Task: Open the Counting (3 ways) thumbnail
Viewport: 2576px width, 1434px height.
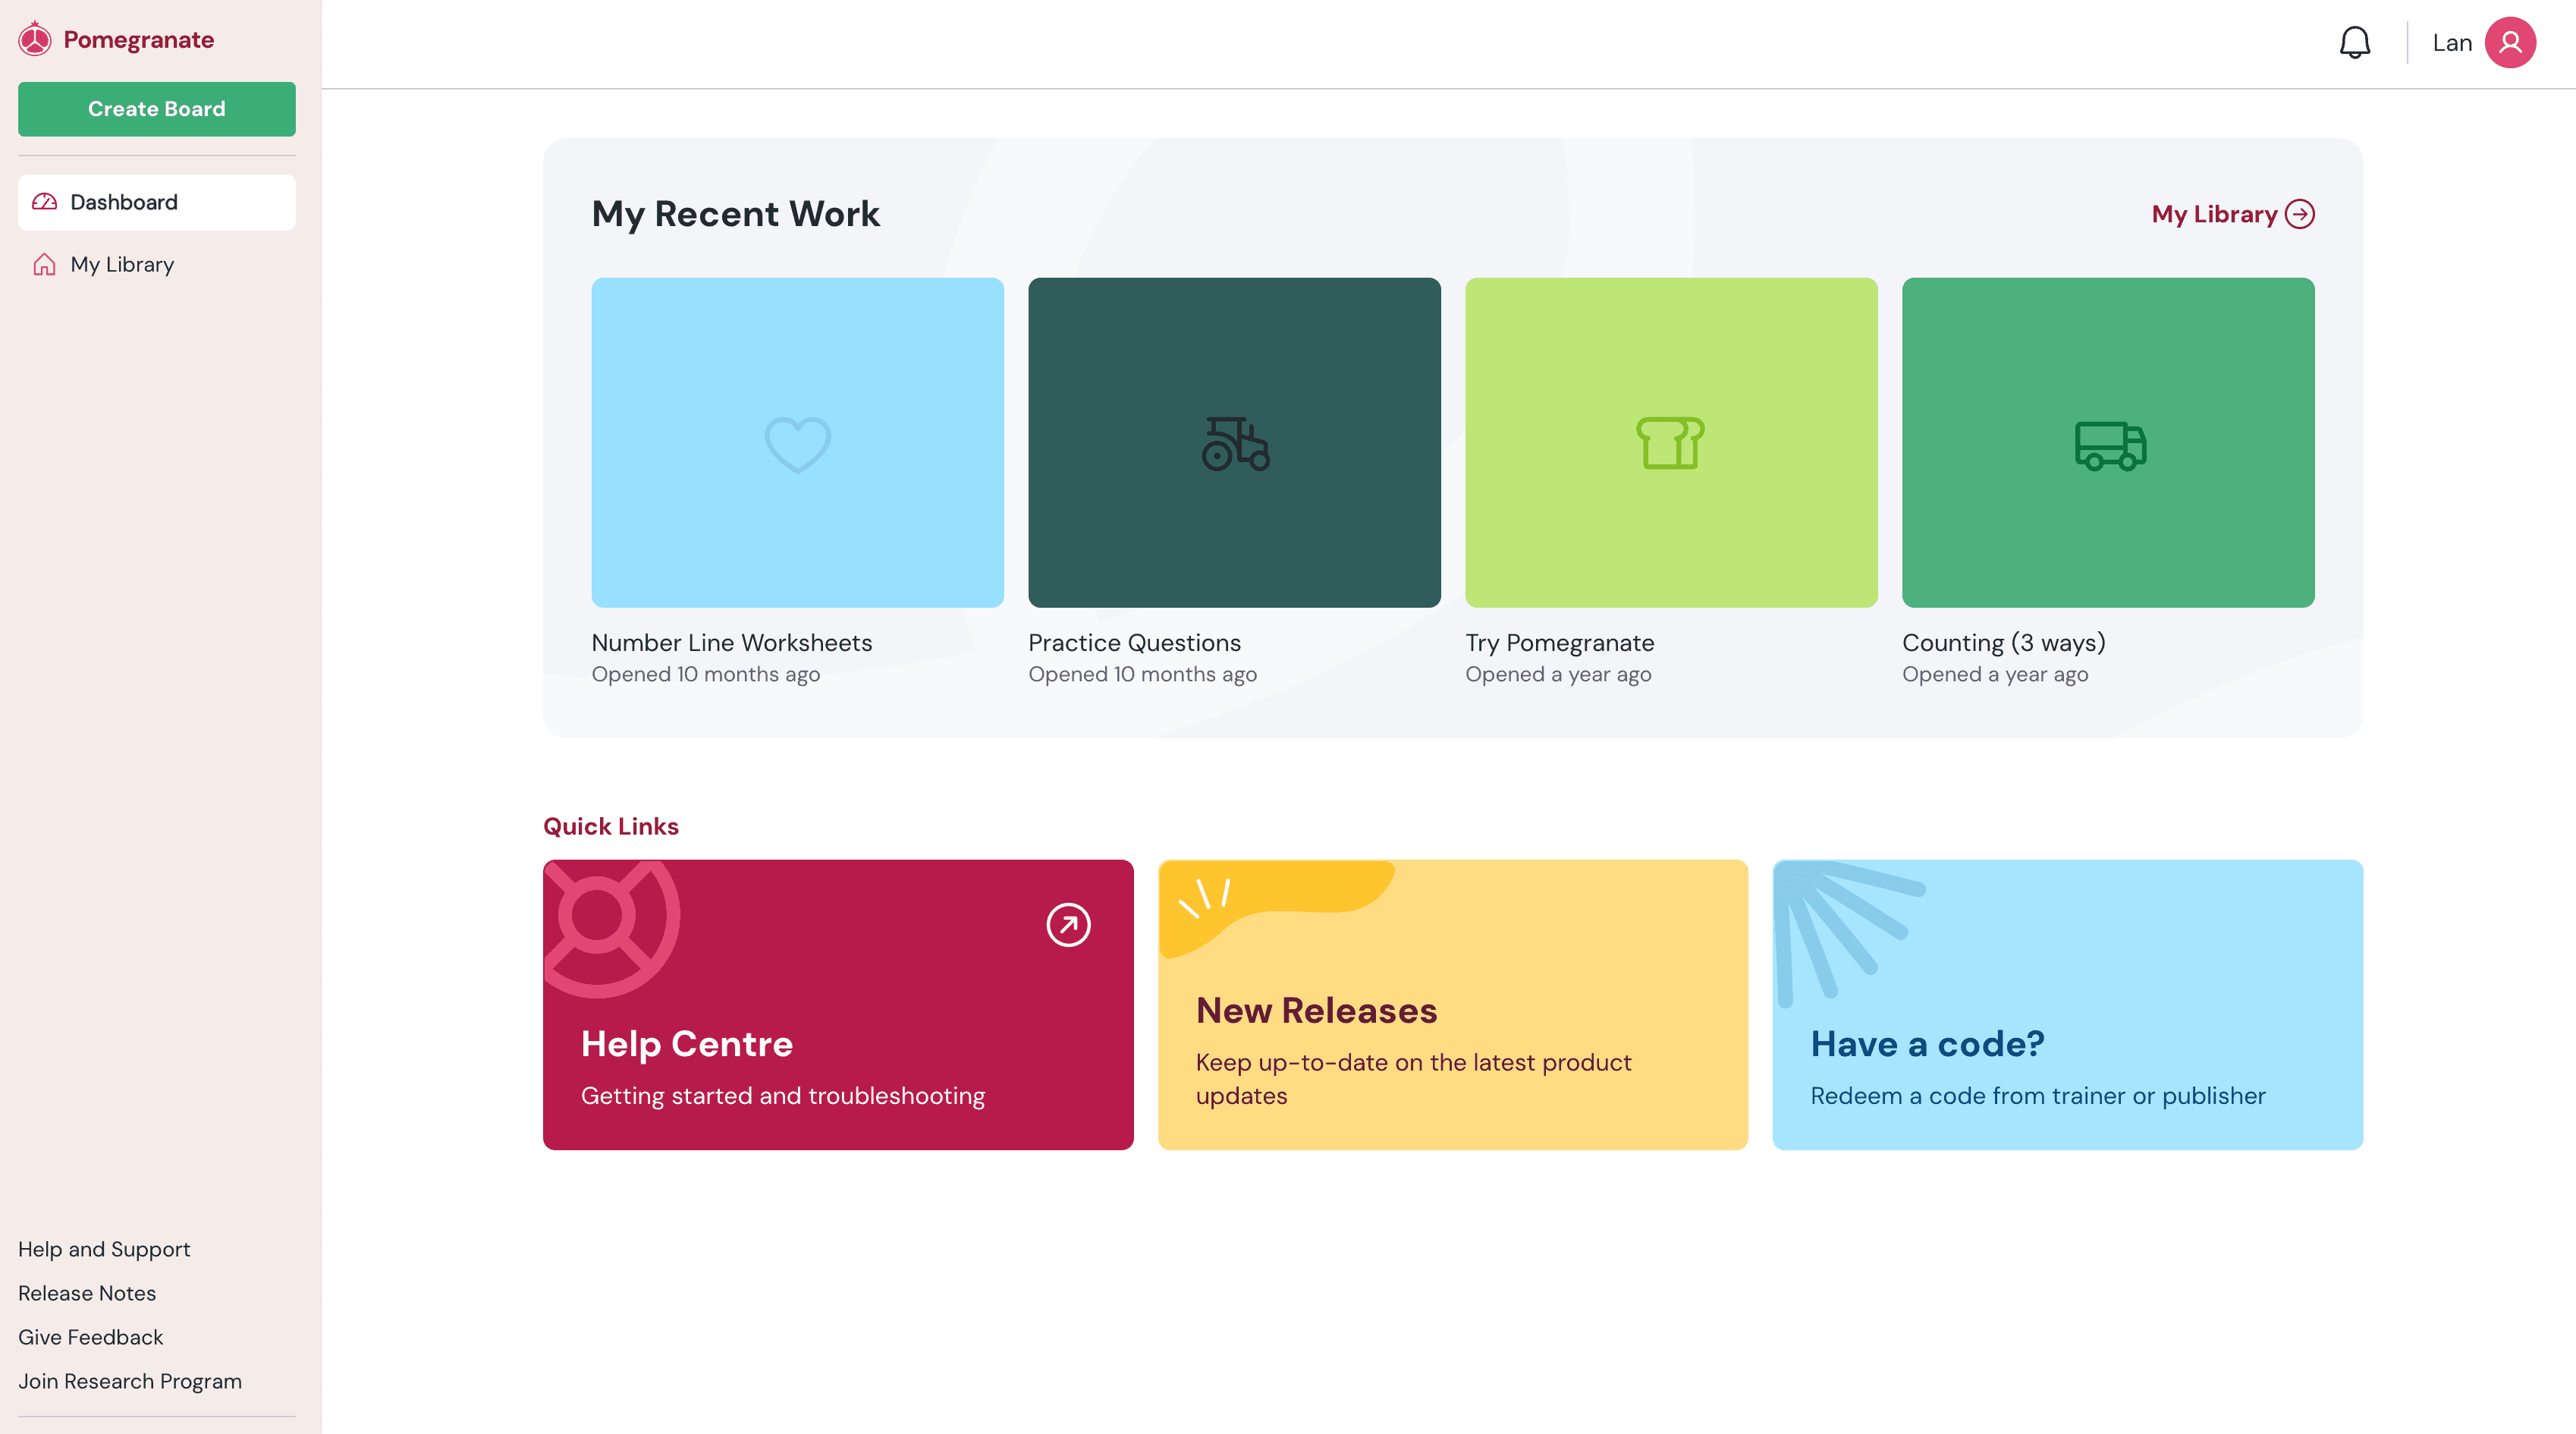Action: point(2108,442)
